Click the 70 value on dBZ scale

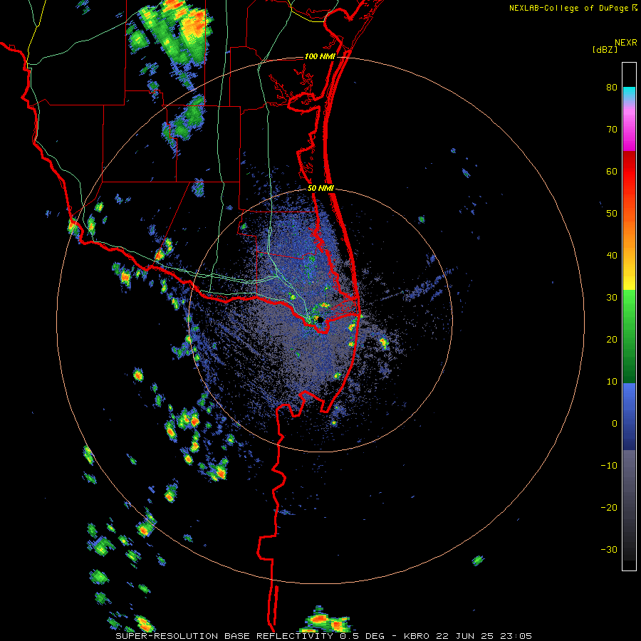(x=612, y=130)
